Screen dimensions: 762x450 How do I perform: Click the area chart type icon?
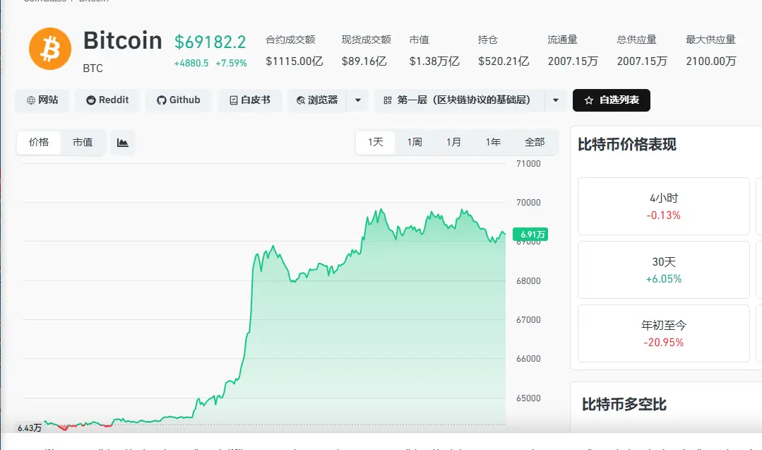click(x=122, y=143)
